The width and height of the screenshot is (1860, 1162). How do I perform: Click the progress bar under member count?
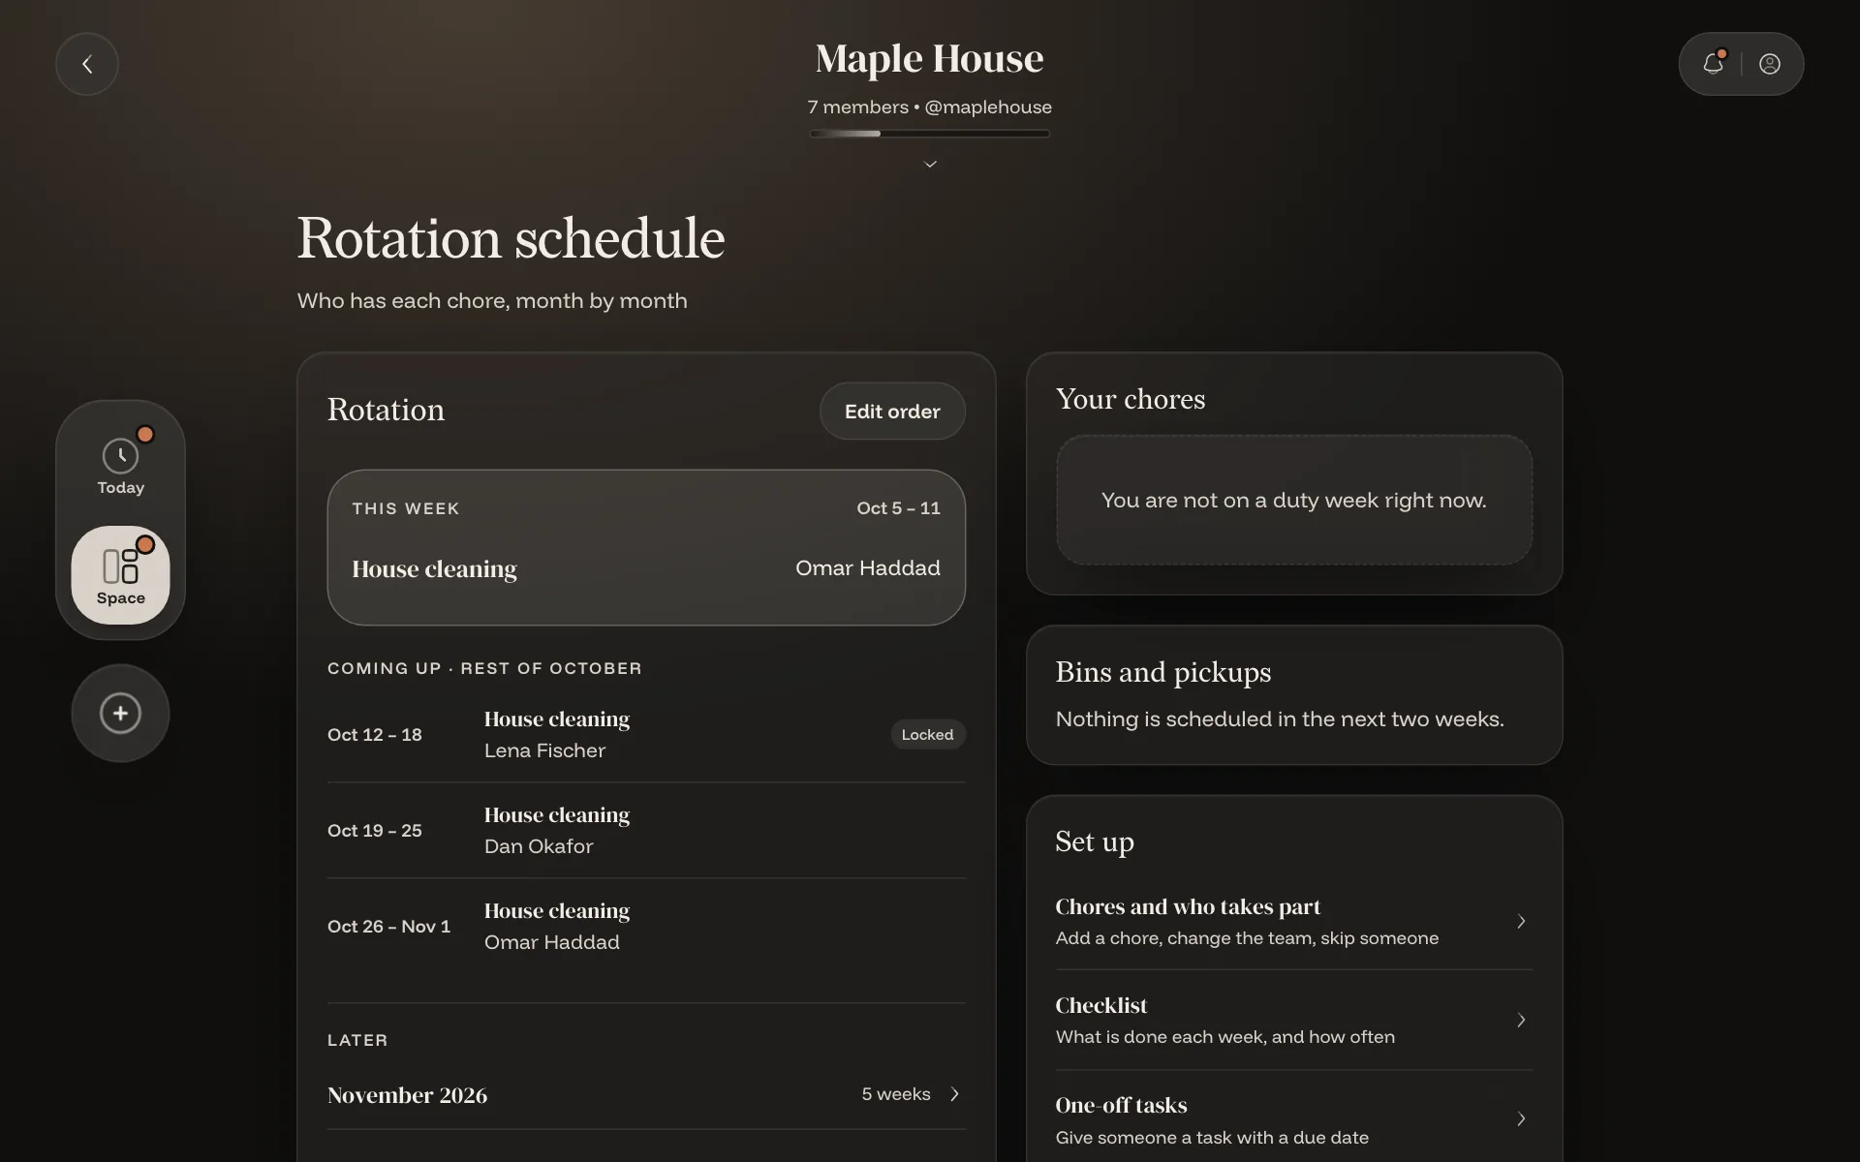click(x=930, y=134)
